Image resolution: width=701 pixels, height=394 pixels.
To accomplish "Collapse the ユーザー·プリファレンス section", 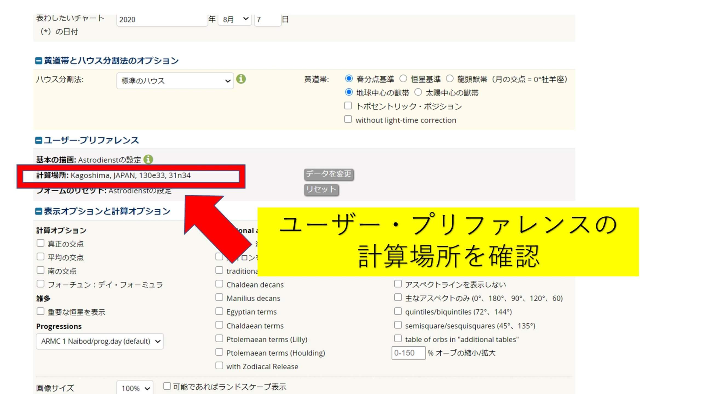I will point(39,140).
